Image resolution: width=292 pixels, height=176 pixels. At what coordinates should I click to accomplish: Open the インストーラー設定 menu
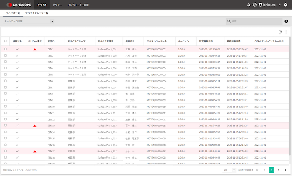(x=78, y=5)
